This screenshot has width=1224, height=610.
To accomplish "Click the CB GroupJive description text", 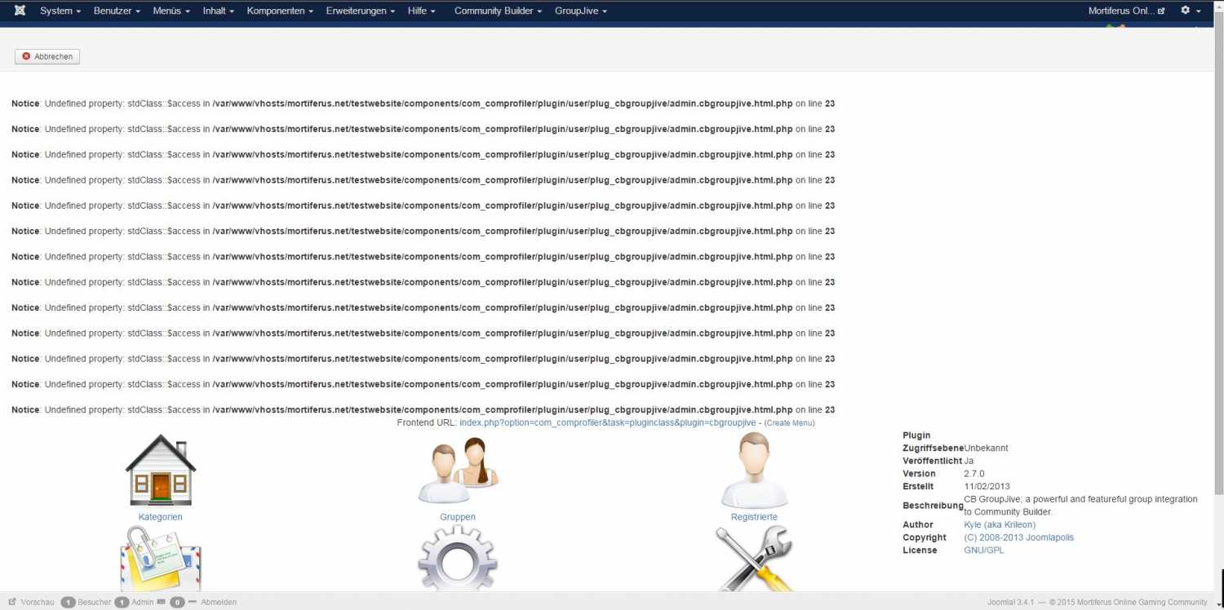I will click(x=1080, y=506).
